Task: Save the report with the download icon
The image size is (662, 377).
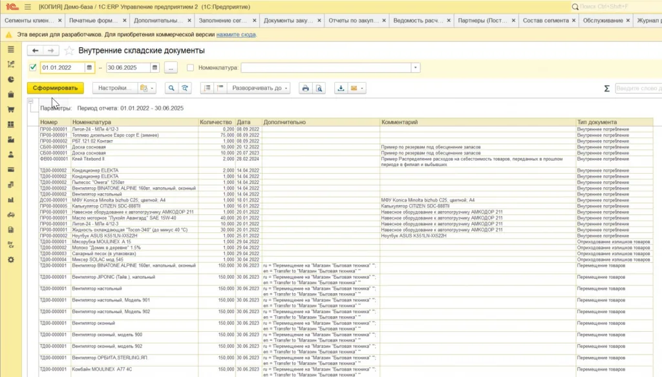Action: click(x=341, y=88)
